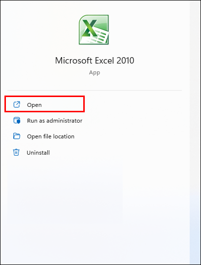Select Run as administrator
Image resolution: width=201 pixels, height=265 pixels.
[55, 121]
